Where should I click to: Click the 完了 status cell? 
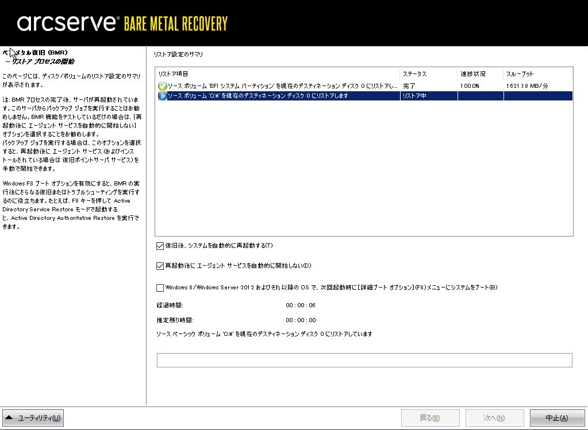[x=409, y=86]
